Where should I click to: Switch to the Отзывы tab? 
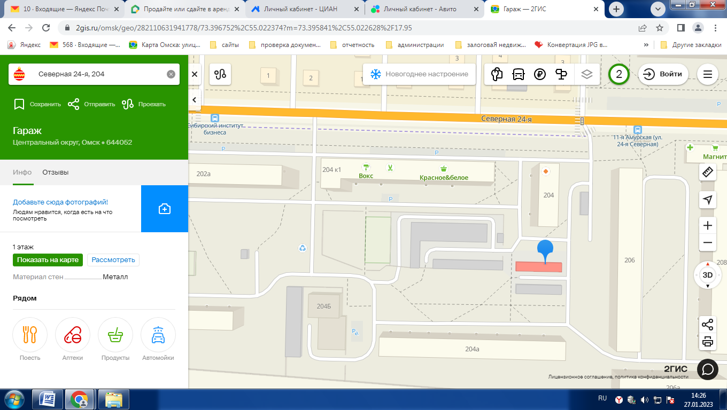56,172
